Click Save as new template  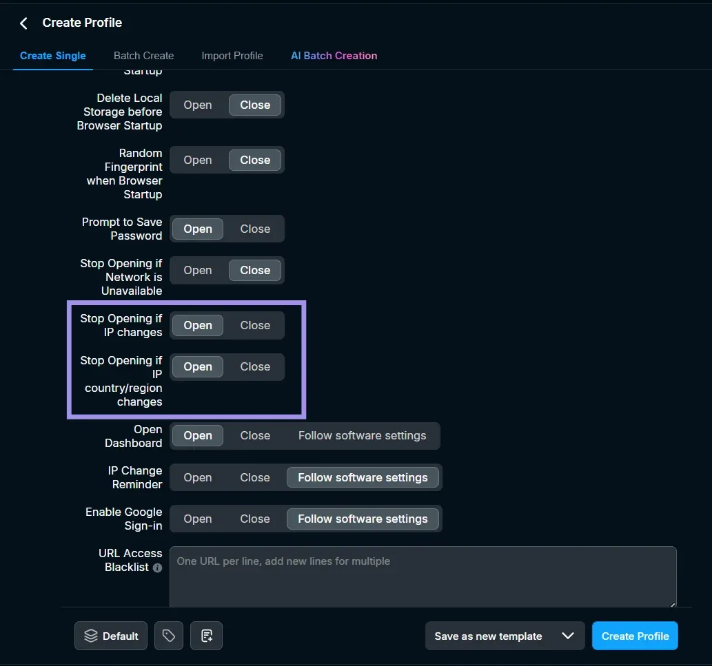click(x=488, y=636)
